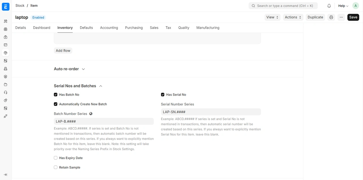This screenshot has width=363, height=180.
Task: Enable the Has Expiry Date checkbox
Action: click(x=56, y=158)
